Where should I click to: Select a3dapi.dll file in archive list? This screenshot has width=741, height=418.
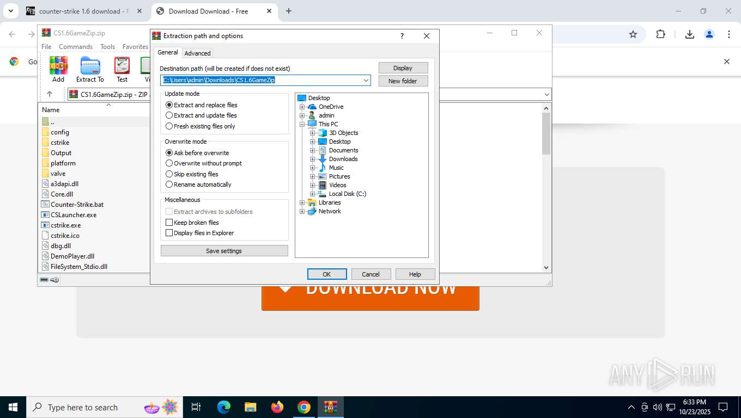(64, 183)
